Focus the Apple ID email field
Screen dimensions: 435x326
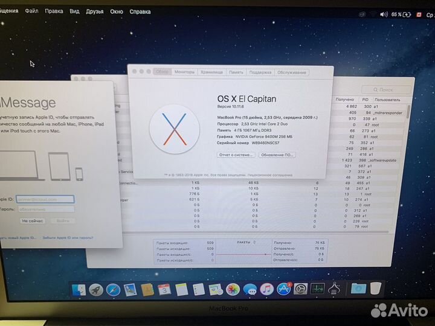(x=45, y=199)
